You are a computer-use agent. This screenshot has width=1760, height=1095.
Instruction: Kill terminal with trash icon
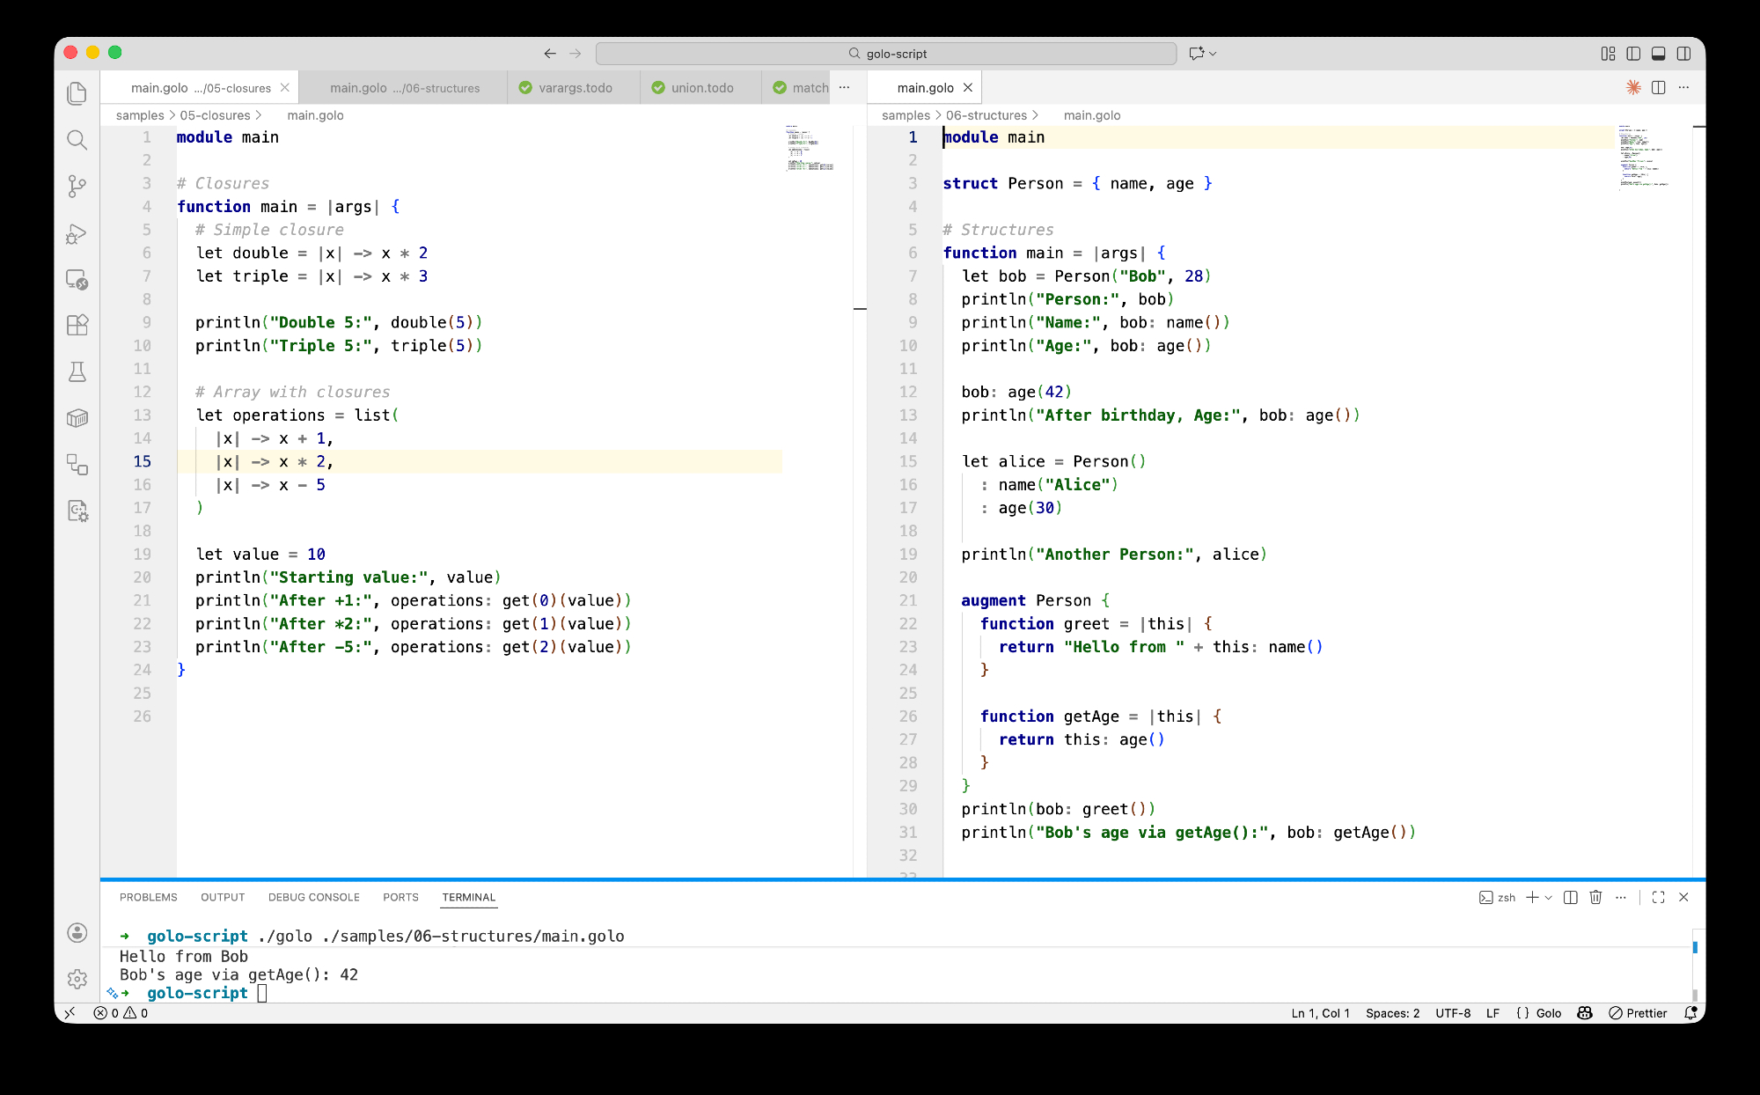1595,897
